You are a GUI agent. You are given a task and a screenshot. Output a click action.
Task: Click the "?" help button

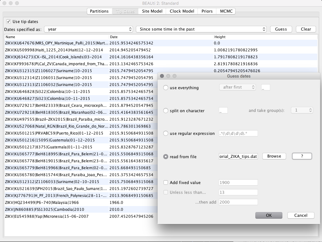[302, 156]
